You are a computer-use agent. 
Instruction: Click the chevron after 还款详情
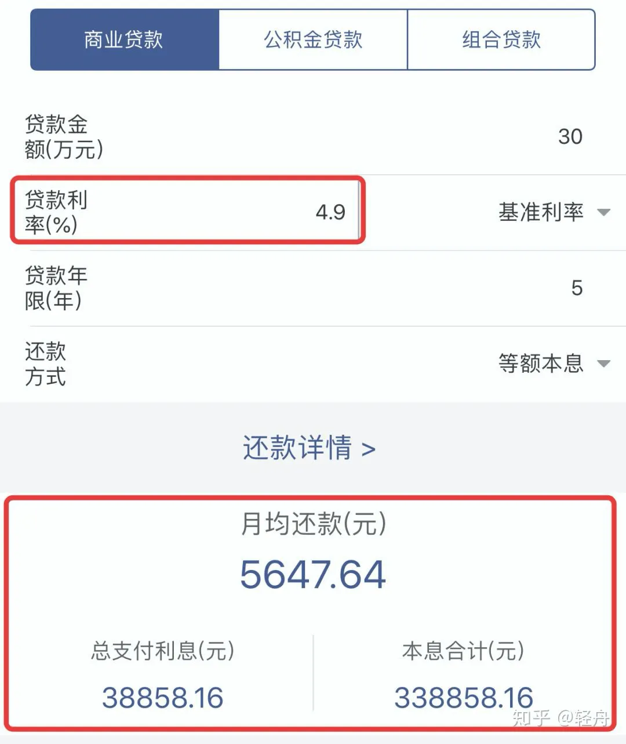(369, 449)
